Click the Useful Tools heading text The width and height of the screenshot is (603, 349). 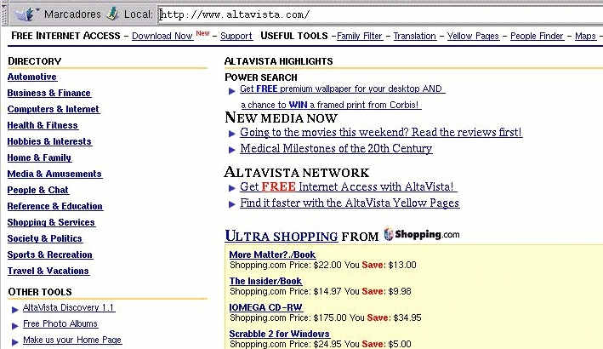tap(294, 36)
